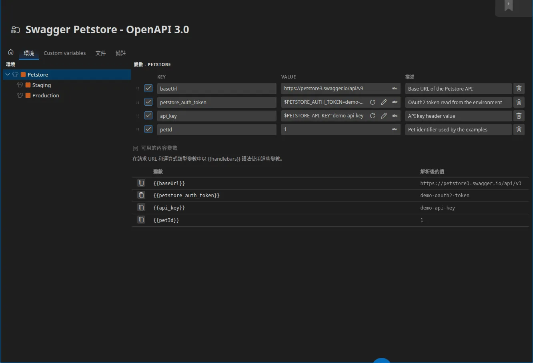
Task: Edit the api_key key field
Action: coord(216,116)
